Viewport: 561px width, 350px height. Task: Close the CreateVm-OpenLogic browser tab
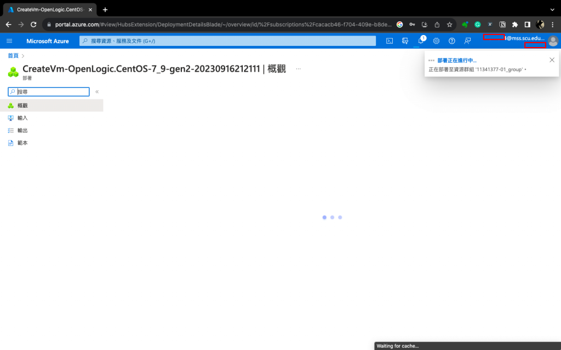point(90,10)
